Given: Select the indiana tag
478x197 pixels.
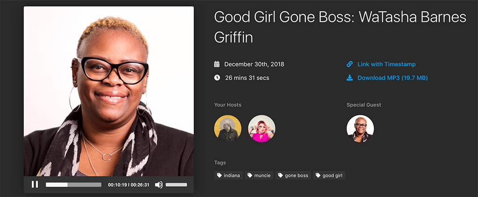Looking at the screenshot, I should tap(228, 176).
